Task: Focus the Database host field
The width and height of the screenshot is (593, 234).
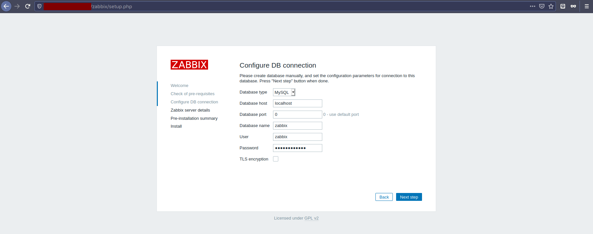Action: click(298, 103)
